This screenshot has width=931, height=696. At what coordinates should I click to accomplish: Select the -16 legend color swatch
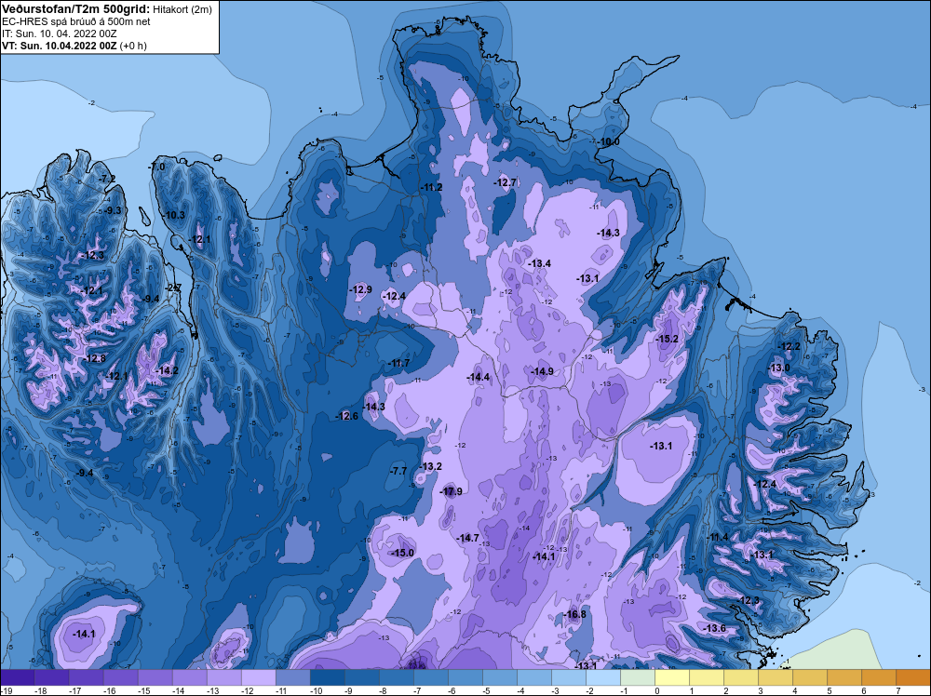(120, 677)
